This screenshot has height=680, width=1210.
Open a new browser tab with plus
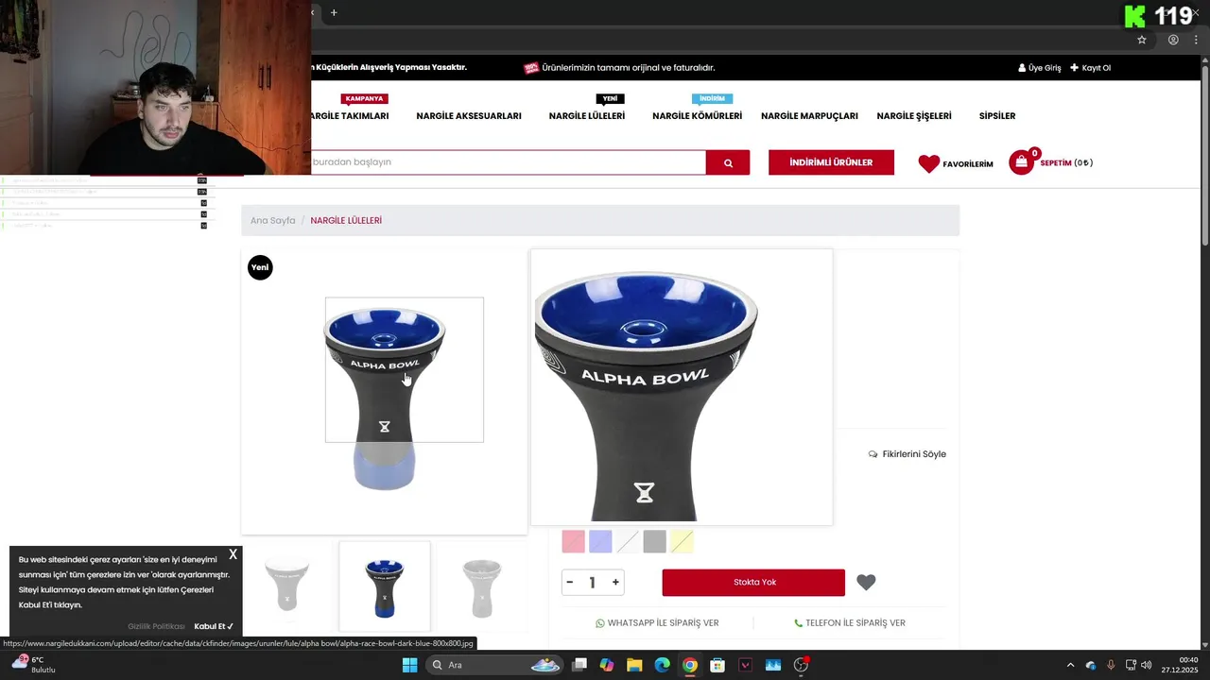click(334, 12)
